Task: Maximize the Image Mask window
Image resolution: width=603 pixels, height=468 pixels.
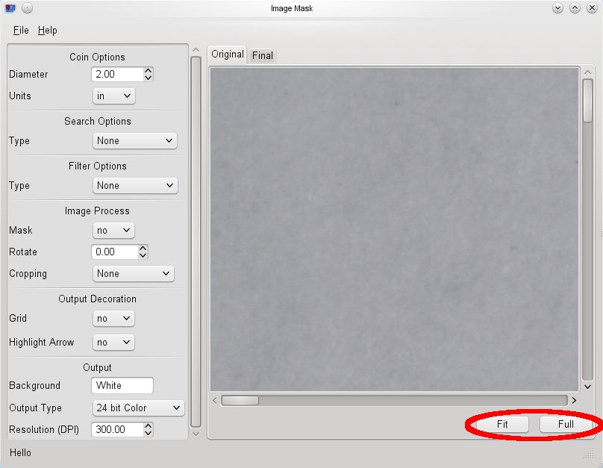Action: (575, 8)
